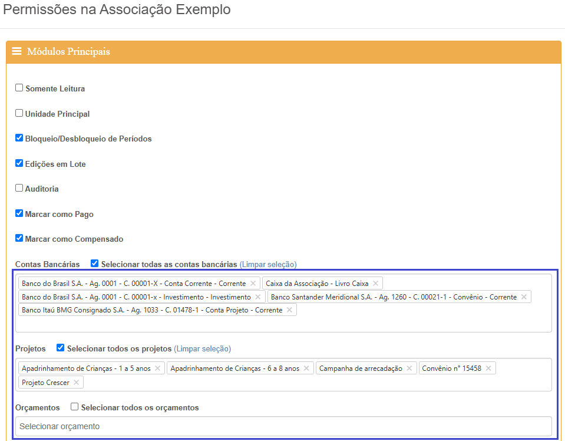Remove Projeto Crescer project tag

76,382
